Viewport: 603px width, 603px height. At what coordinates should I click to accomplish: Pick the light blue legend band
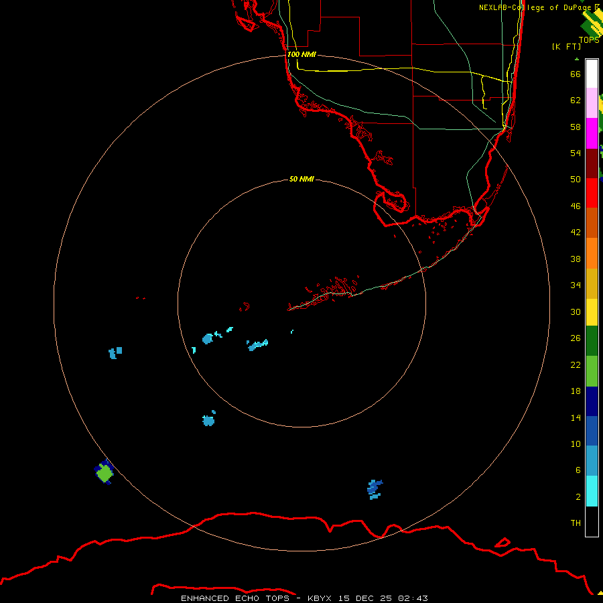point(592,461)
